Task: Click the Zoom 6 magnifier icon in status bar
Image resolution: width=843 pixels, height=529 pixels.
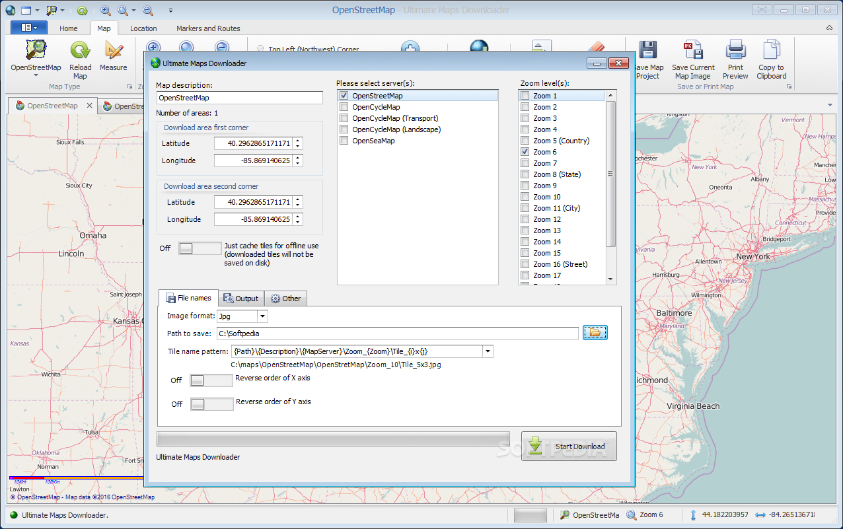Action: pyautogui.click(x=632, y=515)
